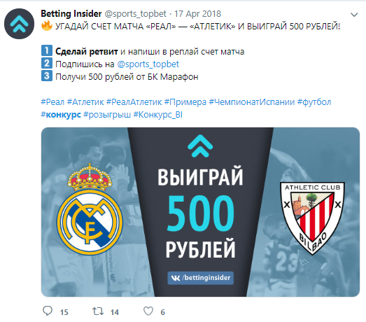Open the #ЧемпионатИспании hashtag
This screenshot has height=322, width=366.
click(x=252, y=102)
